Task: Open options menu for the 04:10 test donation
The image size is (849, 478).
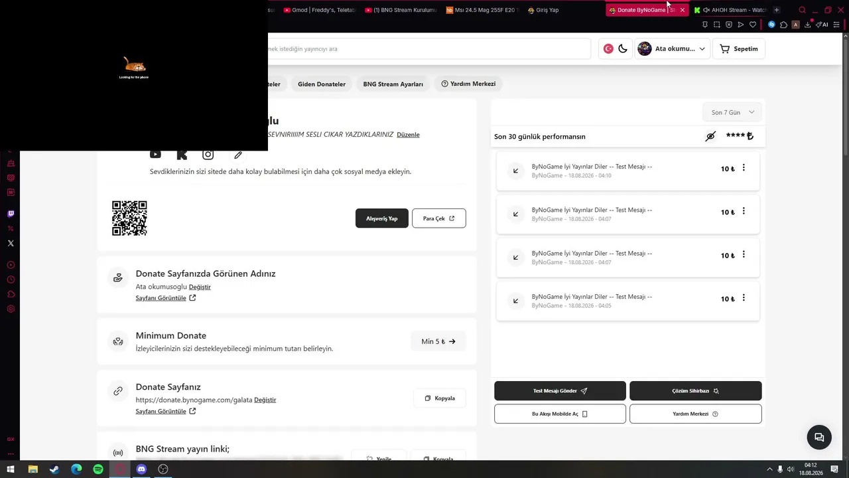Action: click(x=744, y=168)
